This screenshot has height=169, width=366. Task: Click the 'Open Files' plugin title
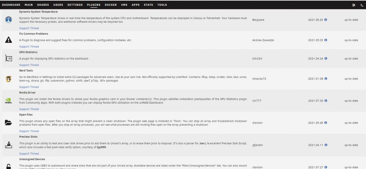point(26,115)
